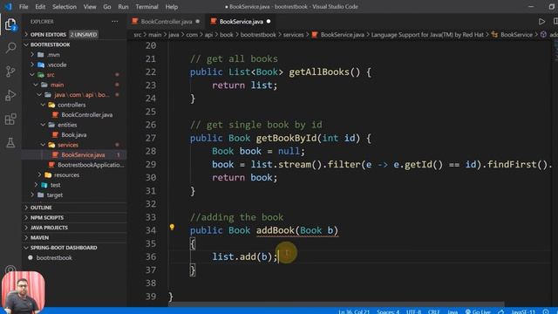Click the Go Live status bar button
This screenshot has height=314, width=558.
pyautogui.click(x=478, y=311)
